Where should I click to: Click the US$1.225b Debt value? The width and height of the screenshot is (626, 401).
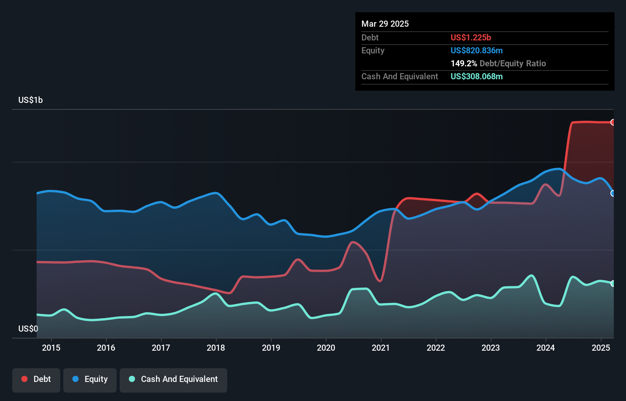471,37
